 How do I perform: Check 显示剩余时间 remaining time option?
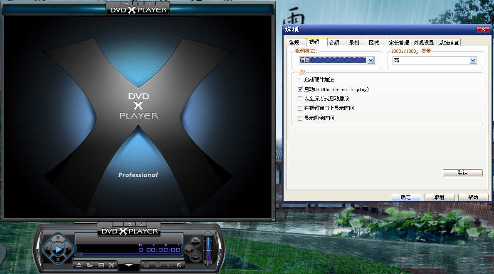(300, 118)
